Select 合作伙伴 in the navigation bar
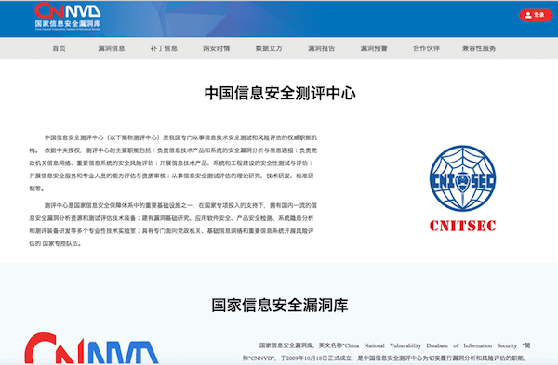The width and height of the screenshot is (558, 365). [x=426, y=48]
